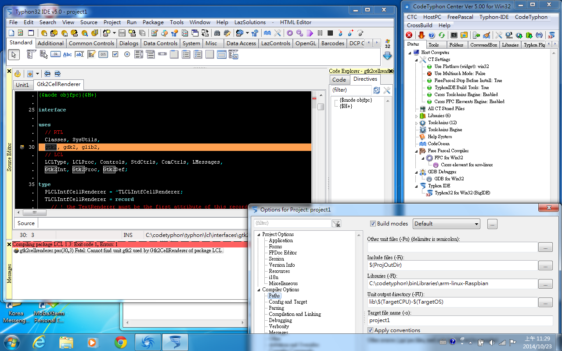
Task: Pick the TButton 'Ok' component icon
Action: click(55, 54)
